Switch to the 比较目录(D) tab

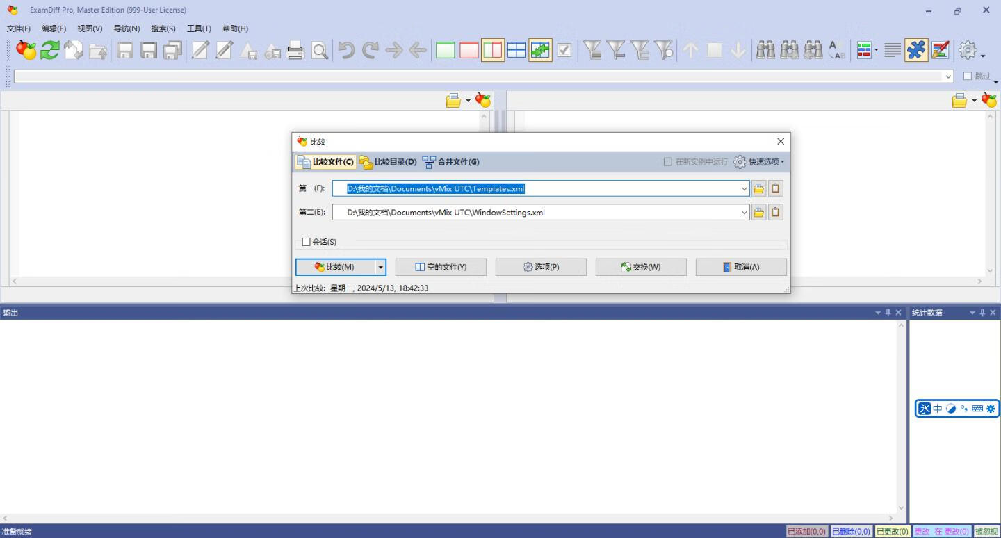(388, 162)
